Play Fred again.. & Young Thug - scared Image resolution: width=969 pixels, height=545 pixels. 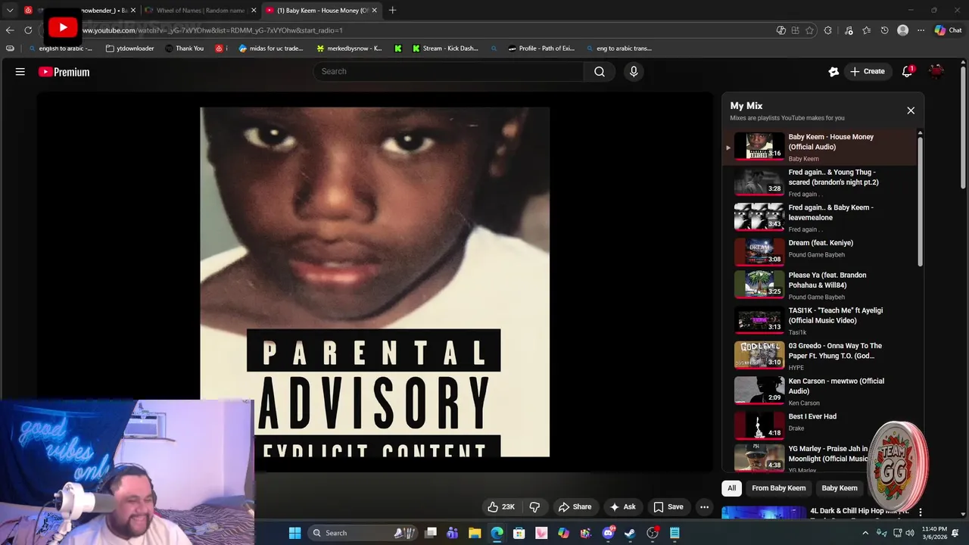819,182
